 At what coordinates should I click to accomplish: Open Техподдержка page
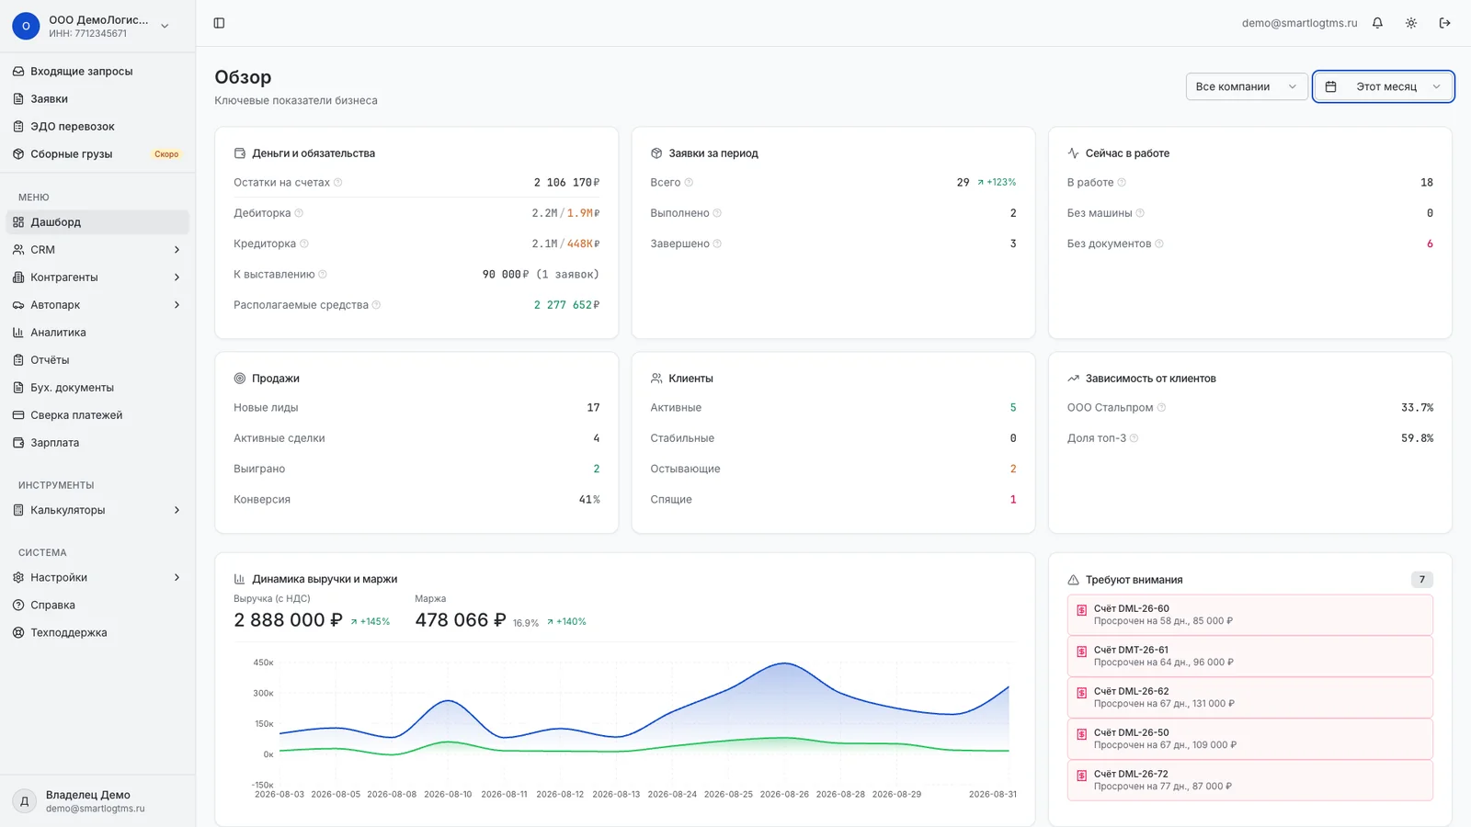coord(97,633)
